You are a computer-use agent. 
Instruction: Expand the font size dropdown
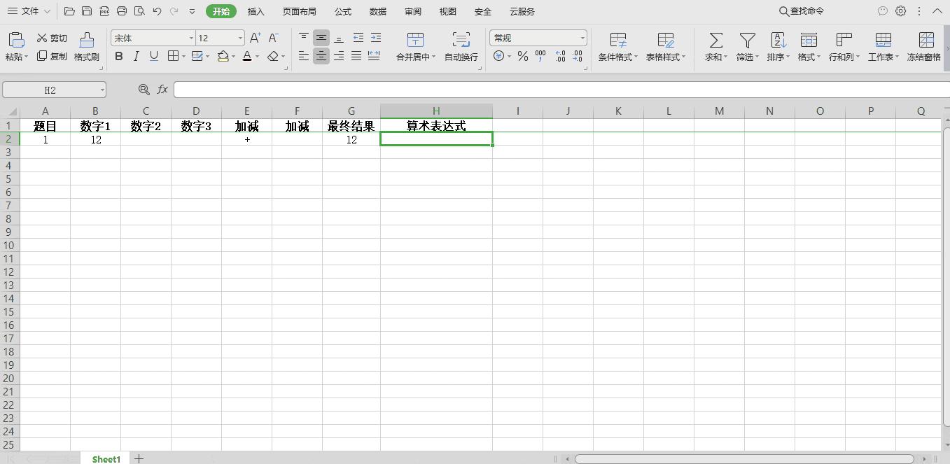click(239, 38)
